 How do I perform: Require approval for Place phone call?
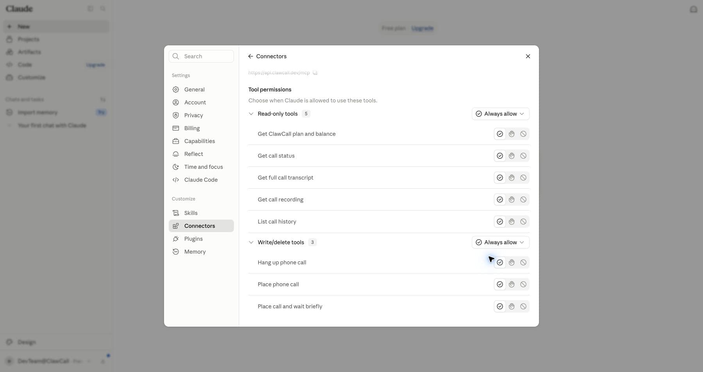point(512,284)
